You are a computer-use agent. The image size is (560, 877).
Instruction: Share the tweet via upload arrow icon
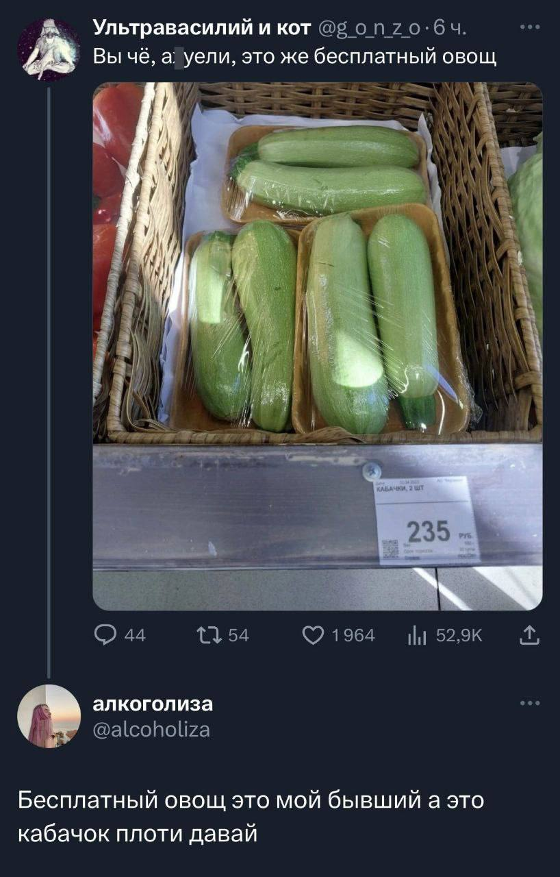(x=529, y=636)
